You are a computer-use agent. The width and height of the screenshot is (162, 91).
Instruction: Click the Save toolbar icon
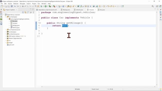[6, 6]
